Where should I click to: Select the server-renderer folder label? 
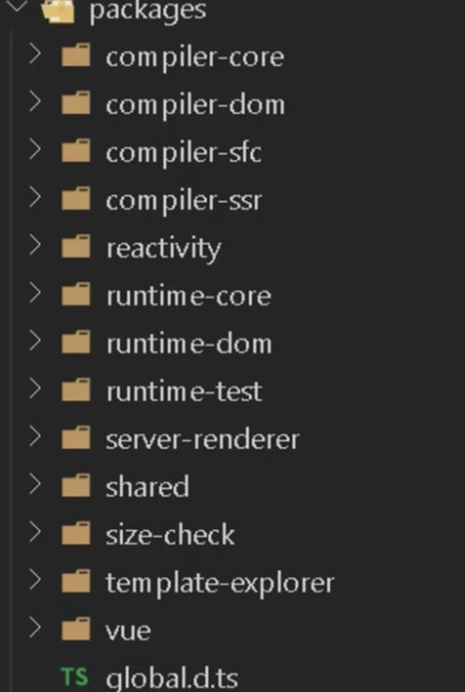click(203, 439)
